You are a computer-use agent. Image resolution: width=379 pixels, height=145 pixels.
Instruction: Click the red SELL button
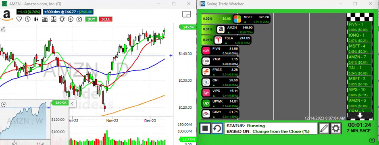[x=105, y=19]
